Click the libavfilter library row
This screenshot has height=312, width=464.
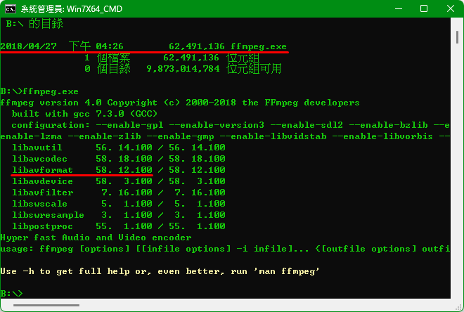click(119, 193)
